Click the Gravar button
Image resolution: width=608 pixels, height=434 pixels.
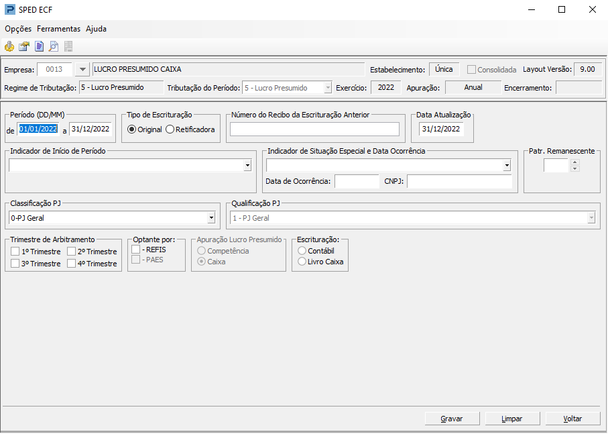452,419
